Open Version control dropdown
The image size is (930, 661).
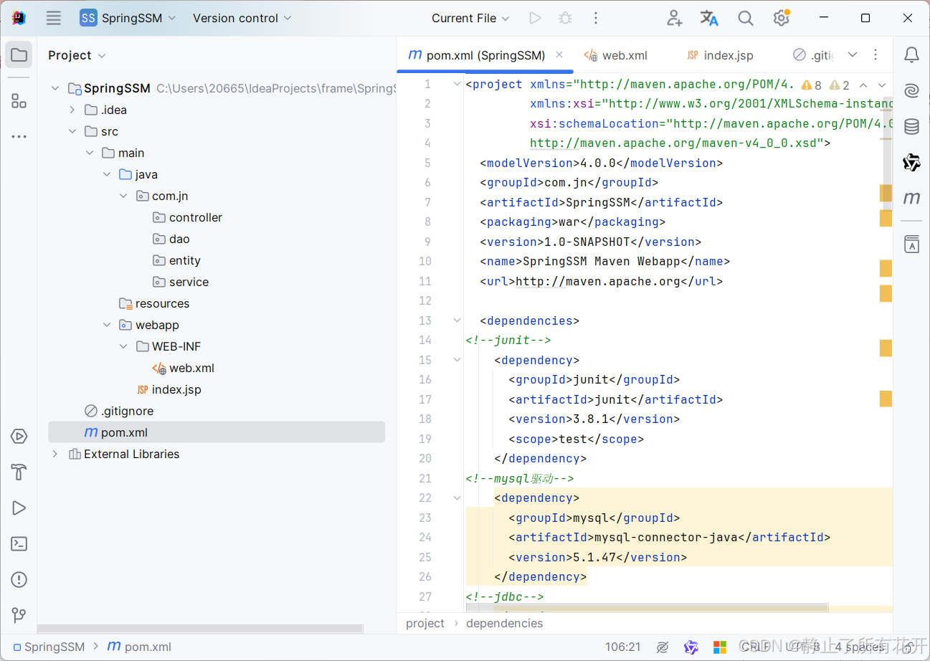(x=242, y=18)
